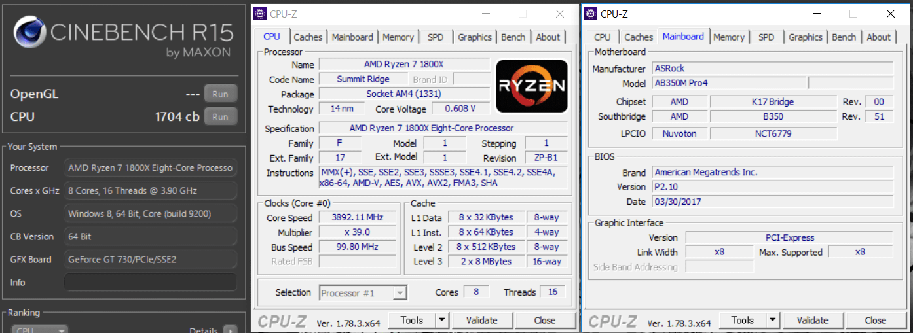Click the 1704 cb CPU score
Screen dimensions: 913x333
click(177, 117)
